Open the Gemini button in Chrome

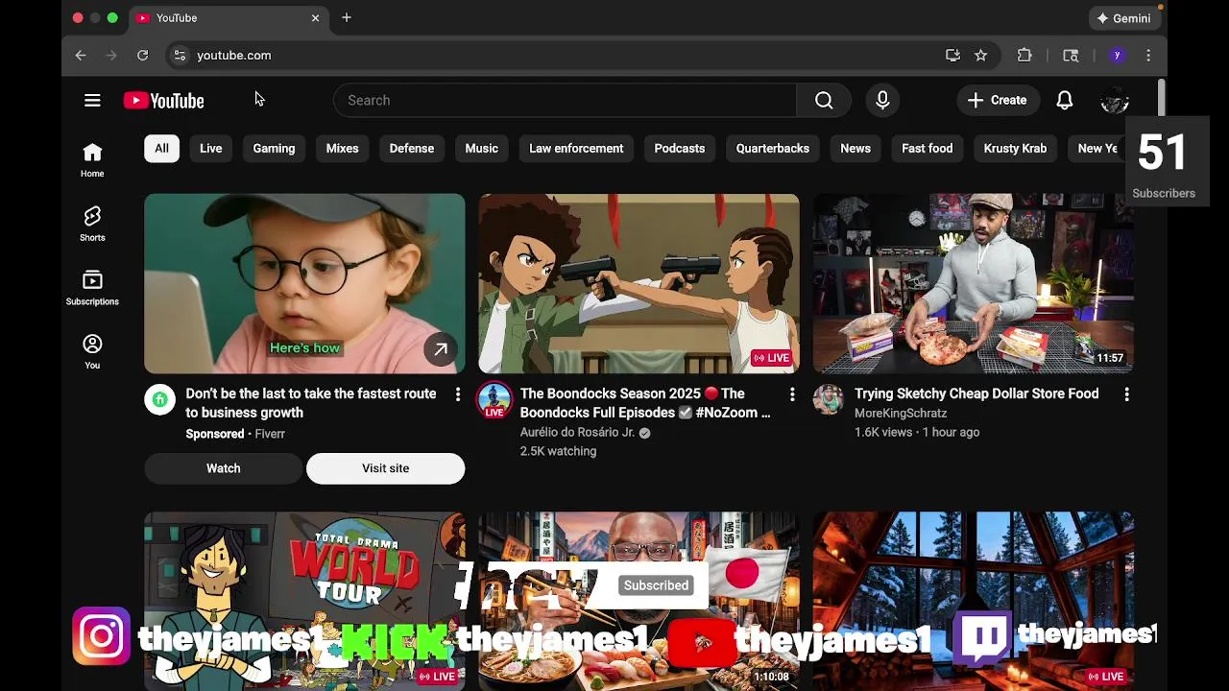point(1124,18)
